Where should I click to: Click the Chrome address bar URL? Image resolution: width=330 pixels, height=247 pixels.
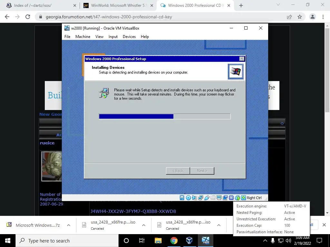tap(109, 17)
